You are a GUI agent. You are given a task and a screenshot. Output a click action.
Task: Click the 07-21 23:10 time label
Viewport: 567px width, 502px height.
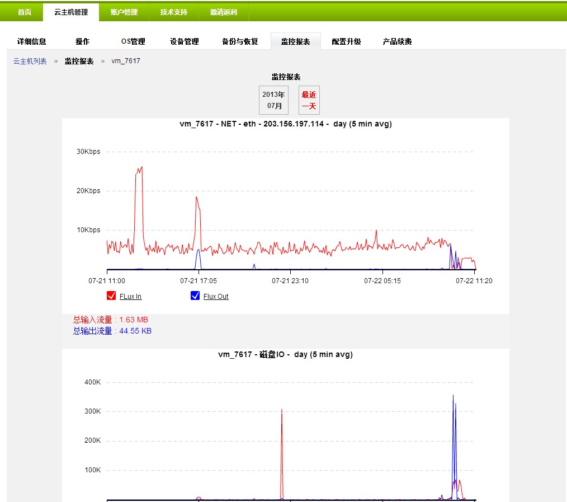coord(290,281)
